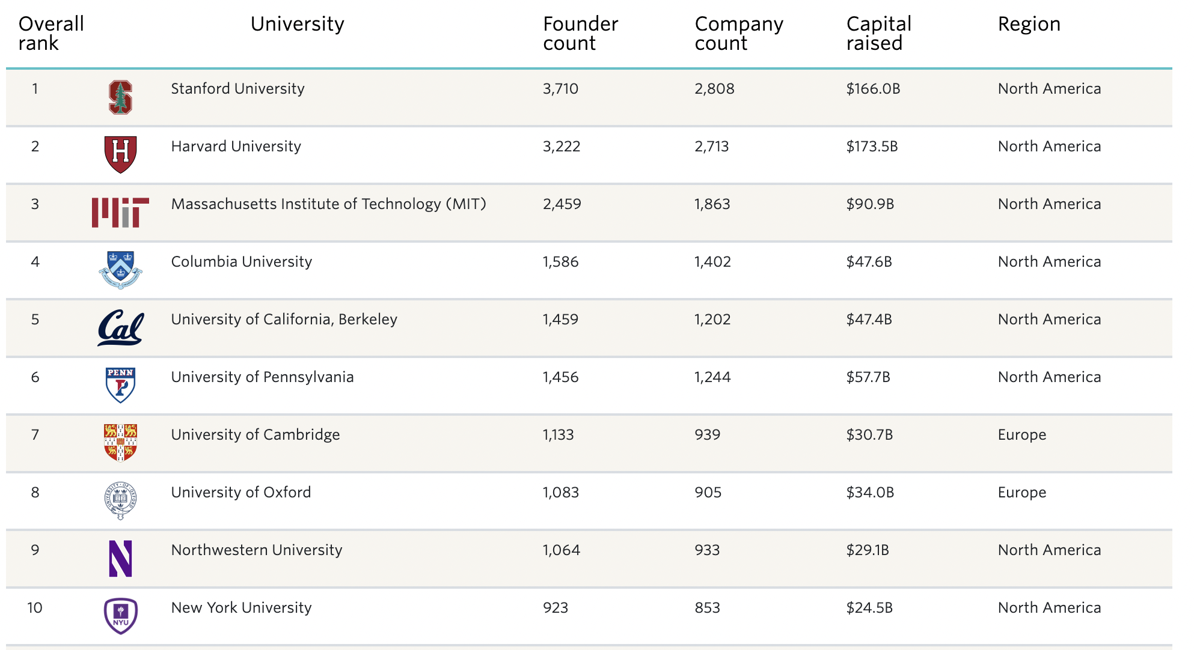
Task: Click the Stanford University tree logo
Action: click(x=120, y=97)
